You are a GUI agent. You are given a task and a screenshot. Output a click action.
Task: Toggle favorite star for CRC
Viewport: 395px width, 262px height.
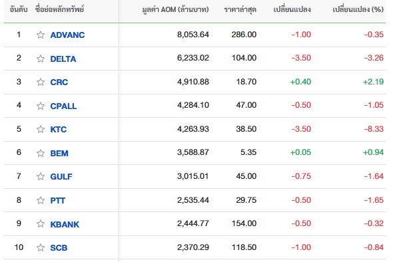41,82
